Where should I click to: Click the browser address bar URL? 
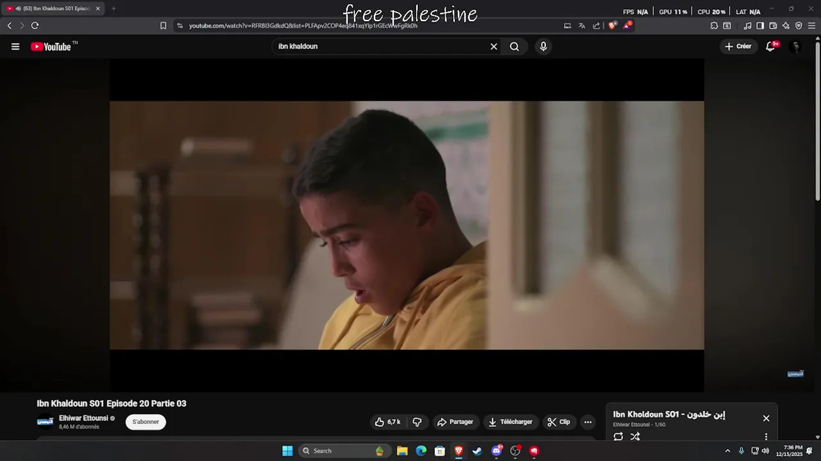pos(303,26)
